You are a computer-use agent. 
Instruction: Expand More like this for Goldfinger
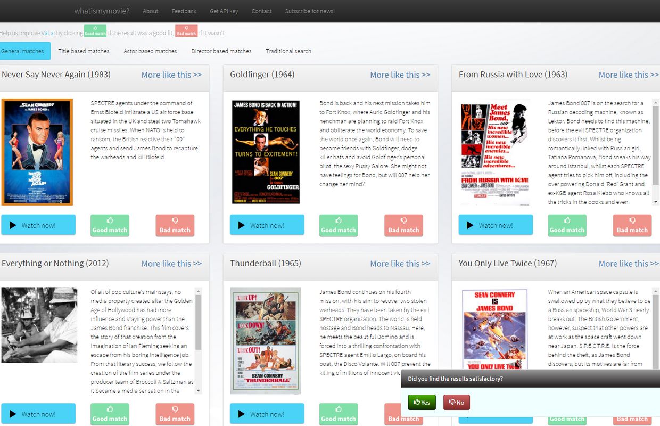coord(400,75)
